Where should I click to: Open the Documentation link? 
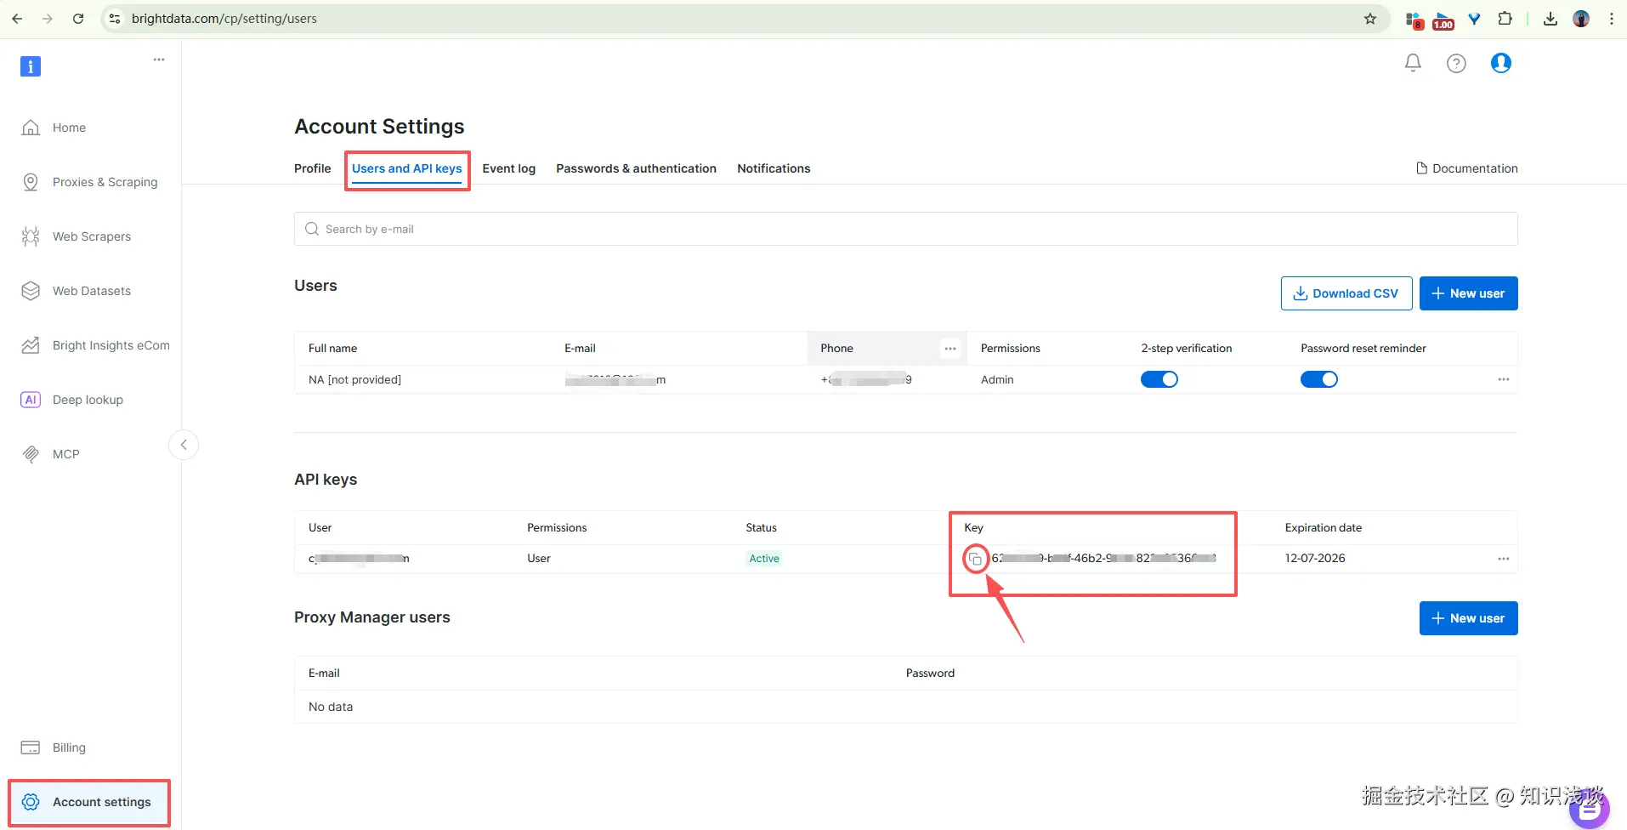(1467, 168)
